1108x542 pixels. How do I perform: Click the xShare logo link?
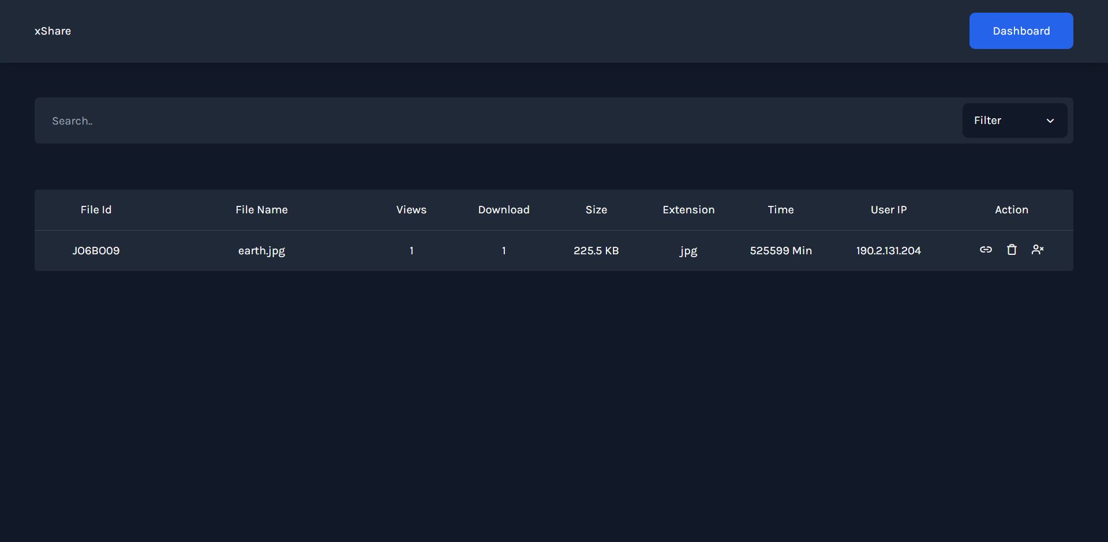[53, 31]
